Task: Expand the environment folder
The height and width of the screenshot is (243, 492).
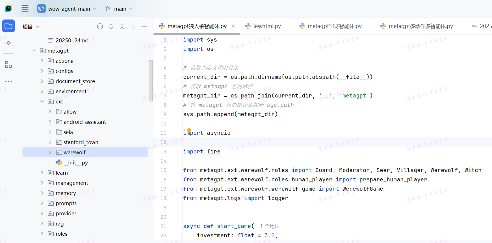Action: tap(42, 91)
